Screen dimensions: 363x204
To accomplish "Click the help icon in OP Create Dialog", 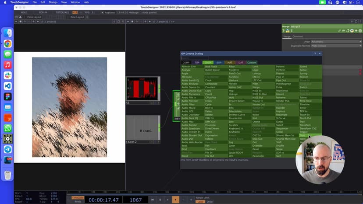I will 315,53.
